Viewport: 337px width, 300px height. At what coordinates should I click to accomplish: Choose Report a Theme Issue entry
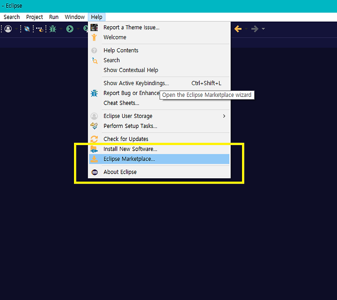pos(159,28)
